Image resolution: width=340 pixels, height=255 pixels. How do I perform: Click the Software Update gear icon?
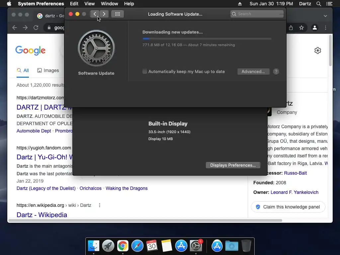click(x=96, y=48)
